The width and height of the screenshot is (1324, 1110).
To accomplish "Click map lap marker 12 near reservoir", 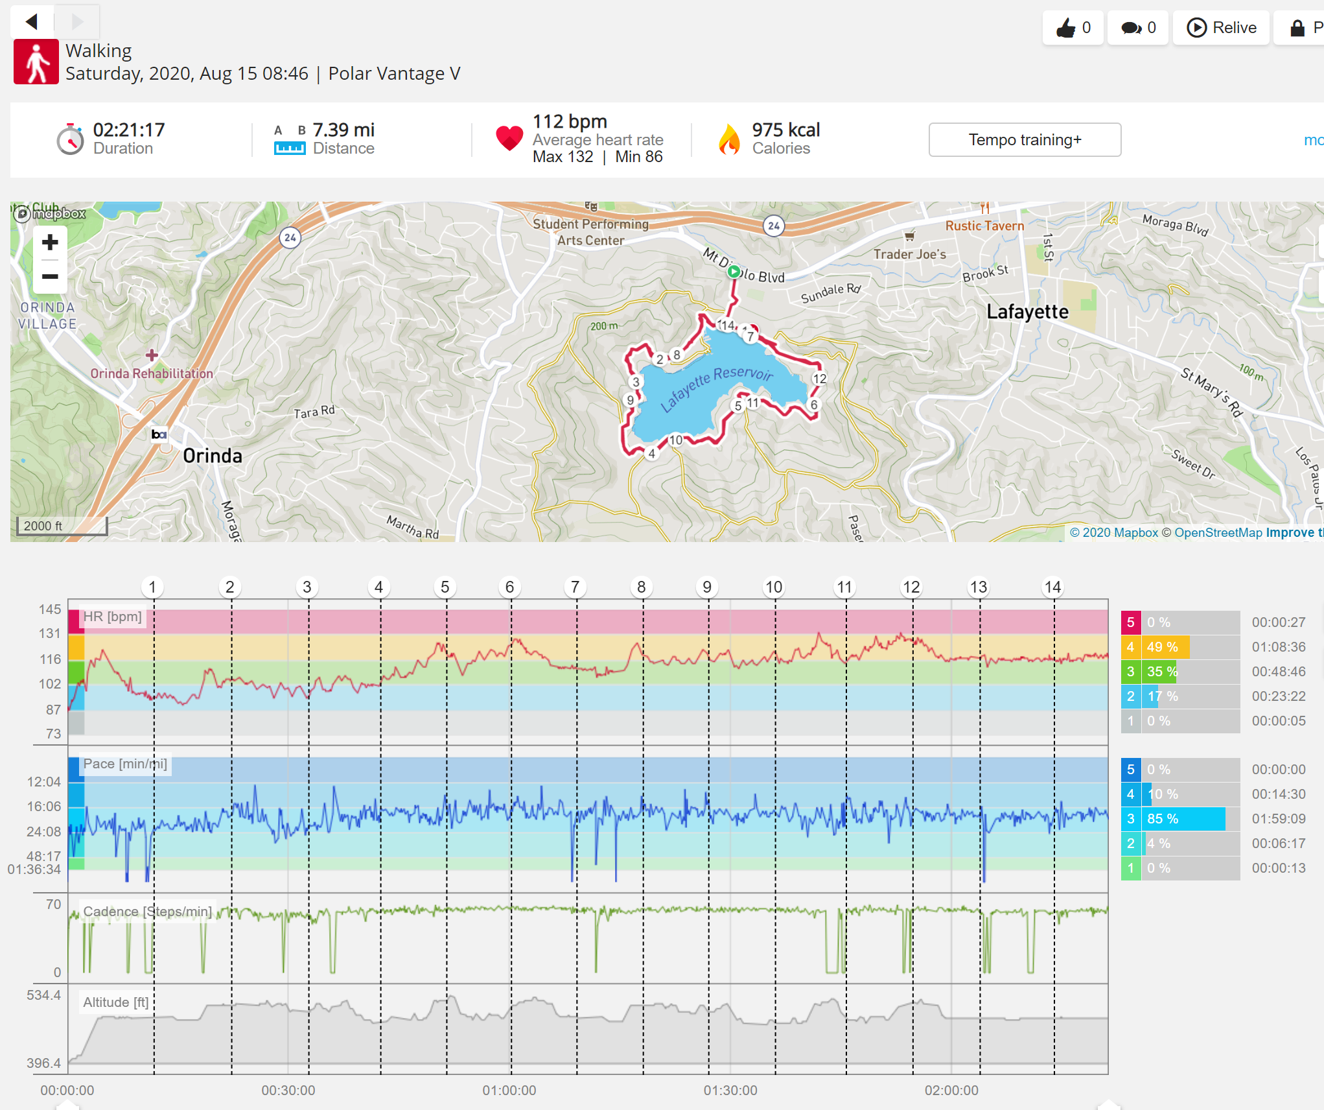I will coord(820,379).
